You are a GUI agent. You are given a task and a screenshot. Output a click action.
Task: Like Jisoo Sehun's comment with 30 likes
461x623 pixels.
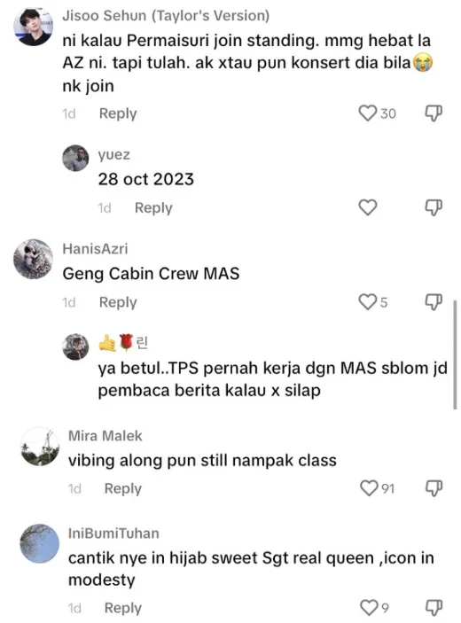click(x=367, y=113)
